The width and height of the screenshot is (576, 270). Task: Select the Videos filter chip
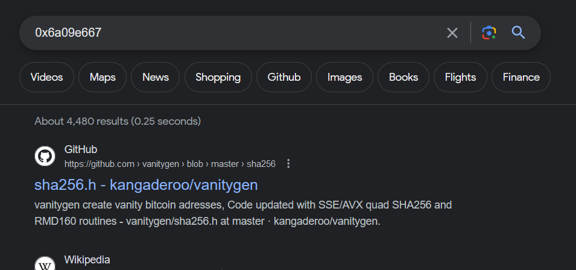(x=46, y=77)
